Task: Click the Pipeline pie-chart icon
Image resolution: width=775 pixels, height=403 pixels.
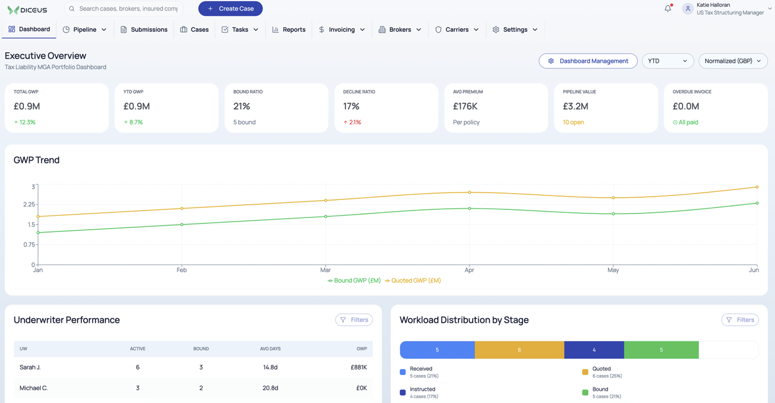Action: click(x=66, y=30)
